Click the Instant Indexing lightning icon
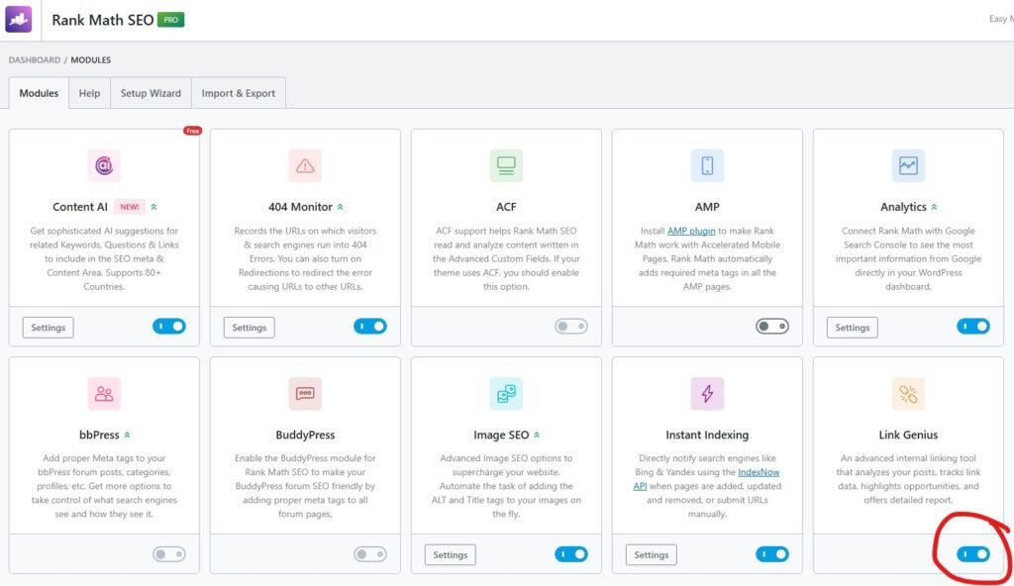 (x=707, y=393)
